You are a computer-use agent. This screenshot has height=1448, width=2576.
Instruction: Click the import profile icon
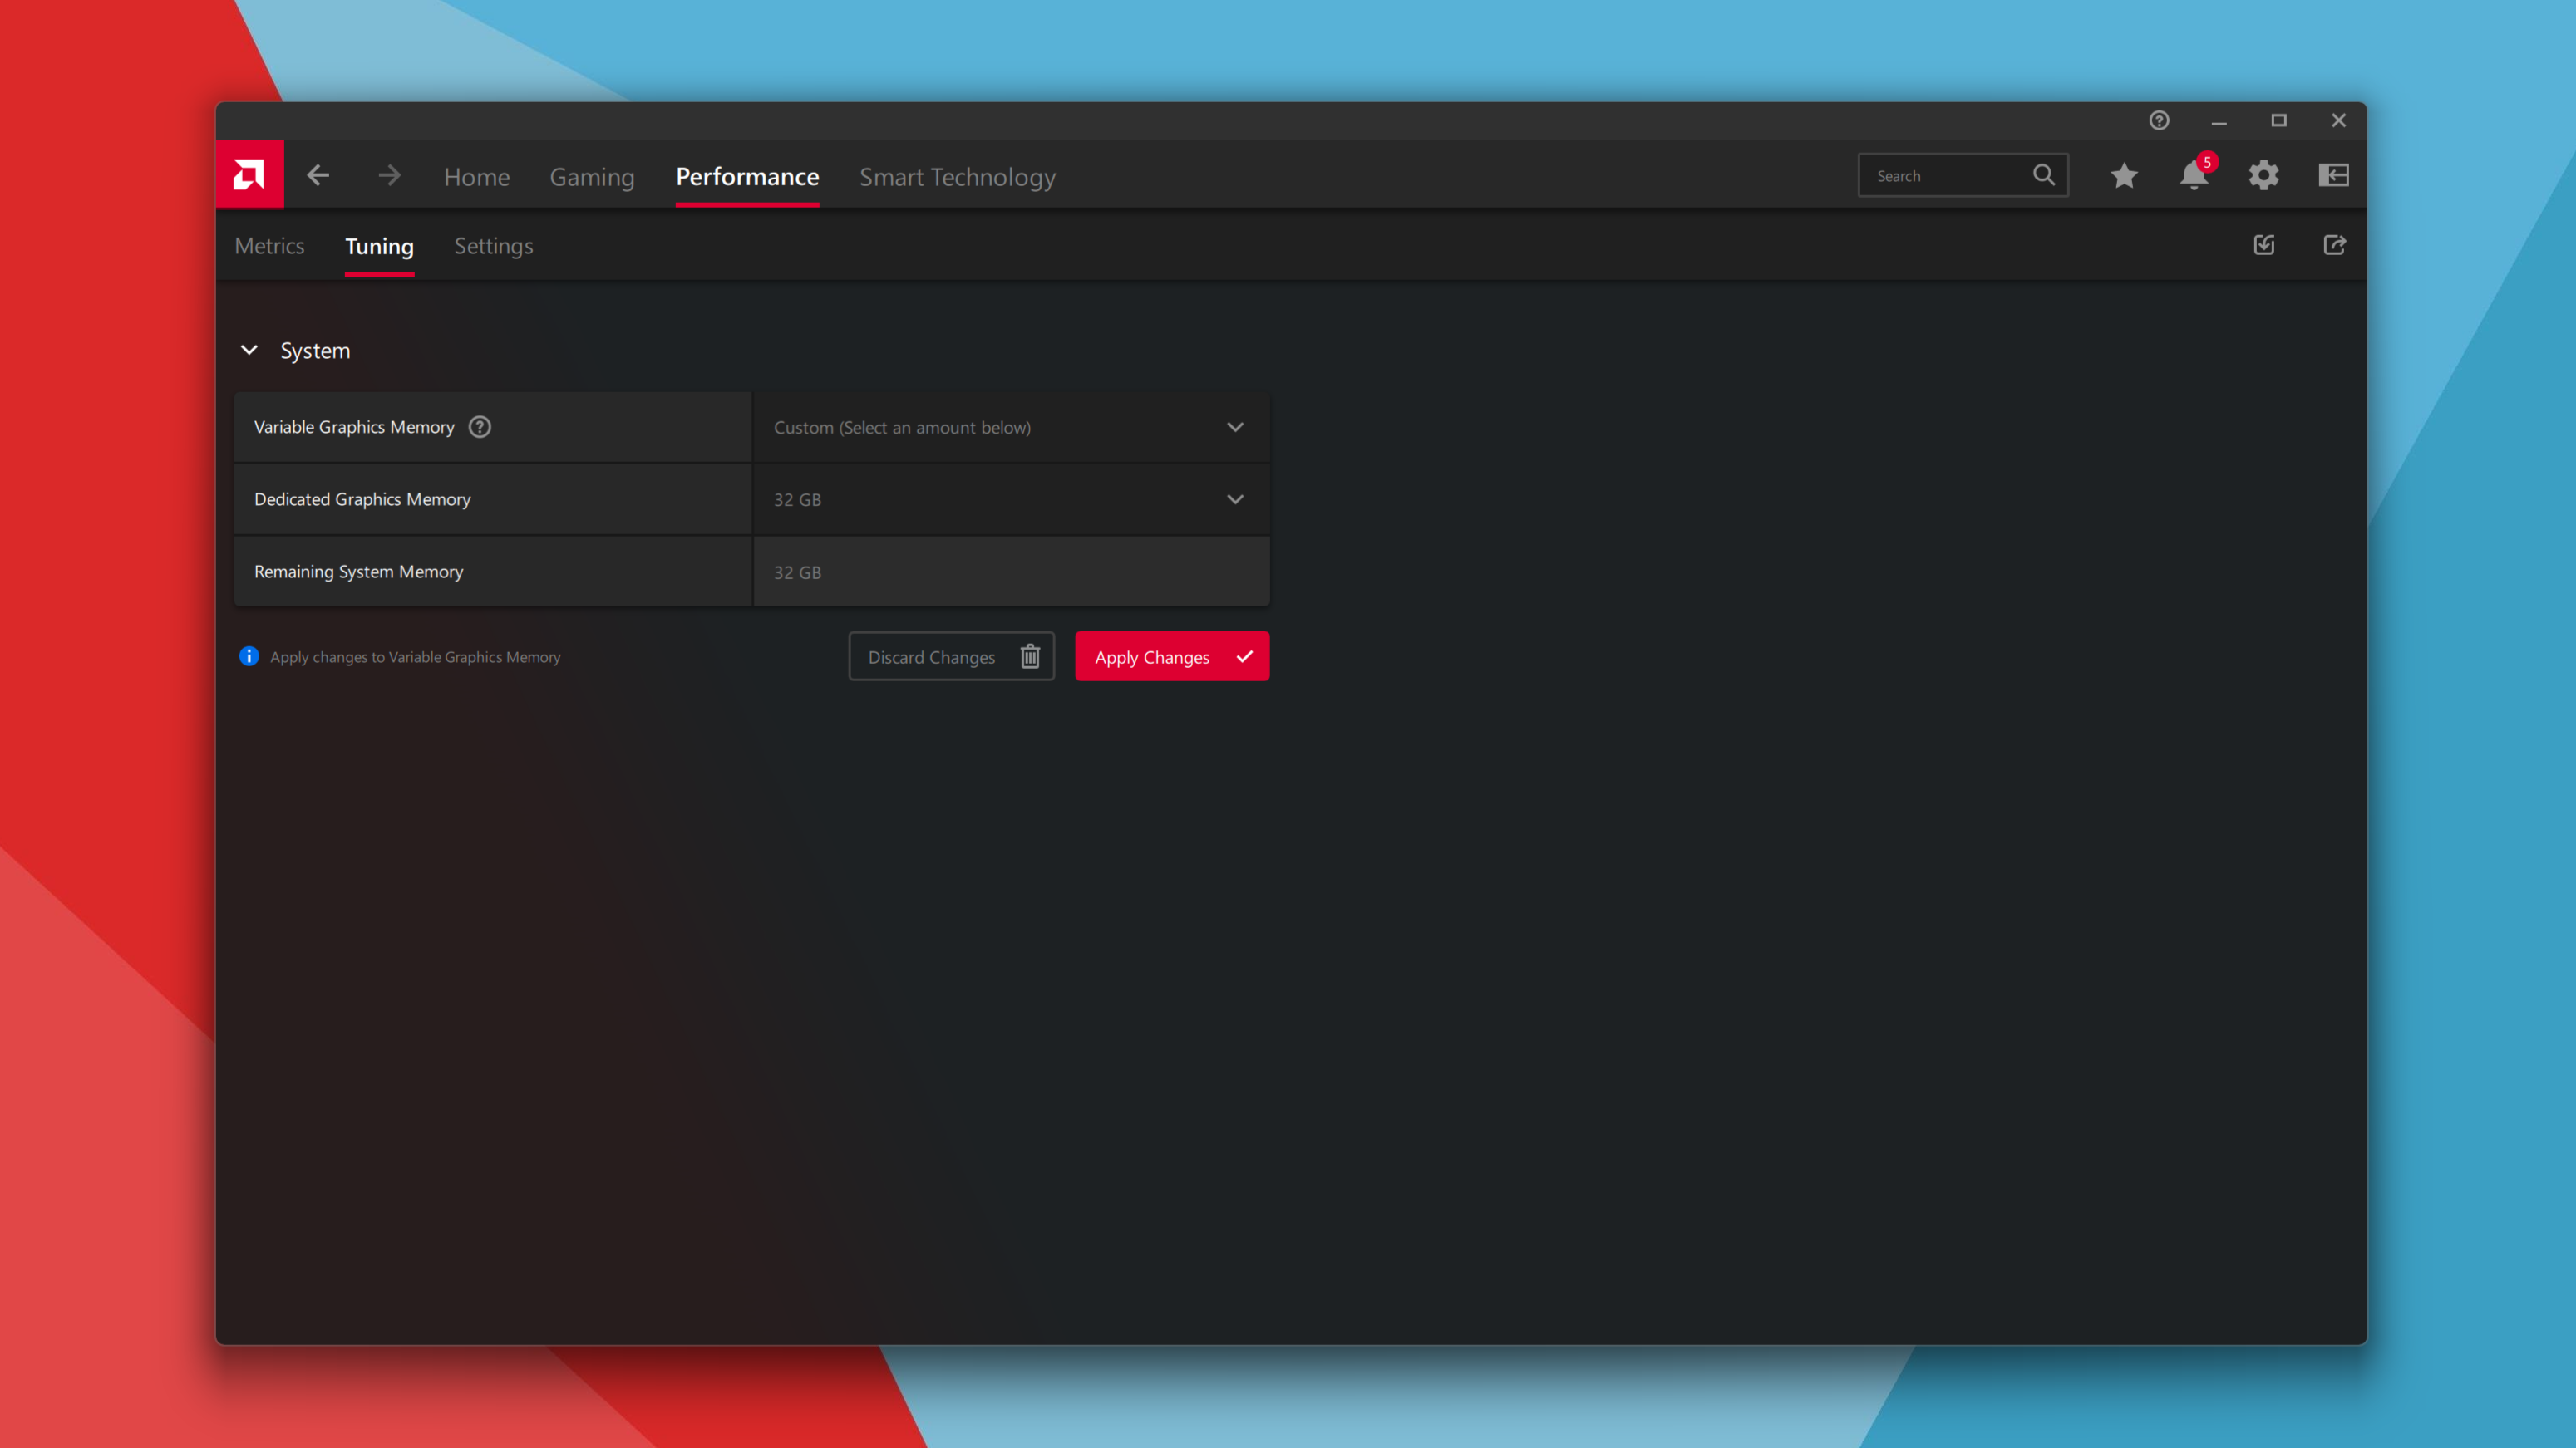coord(2264,246)
